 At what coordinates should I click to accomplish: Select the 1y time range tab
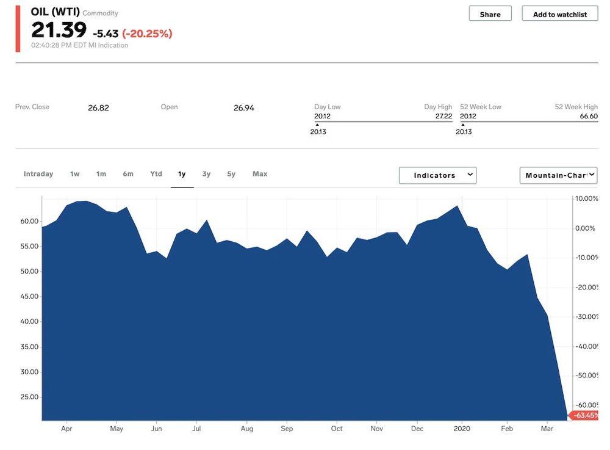[182, 174]
